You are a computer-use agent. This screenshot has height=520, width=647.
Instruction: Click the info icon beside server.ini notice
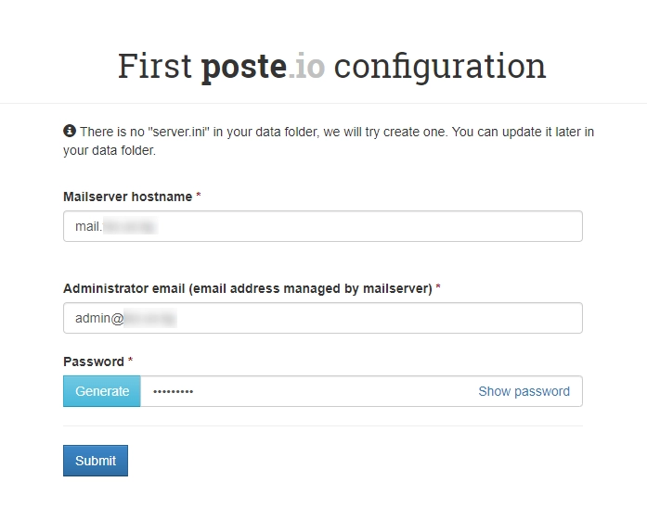70,132
